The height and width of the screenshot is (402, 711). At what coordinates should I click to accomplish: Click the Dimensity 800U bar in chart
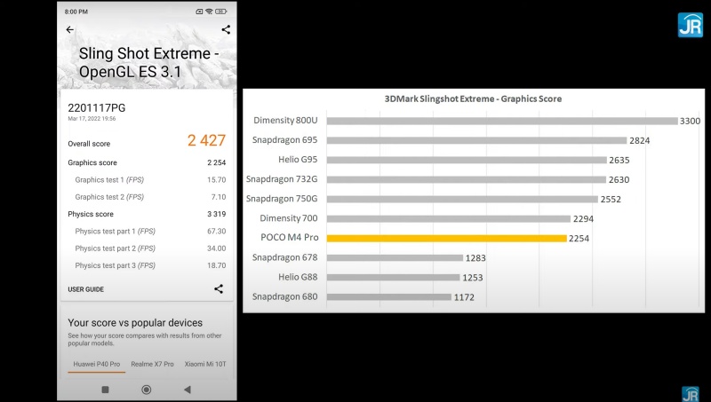[x=501, y=121]
